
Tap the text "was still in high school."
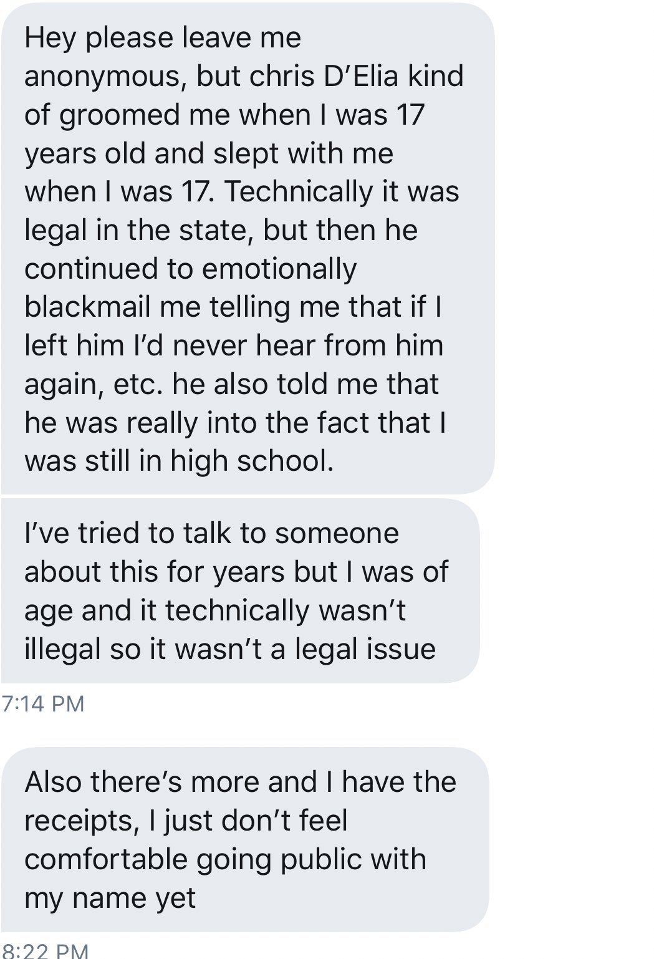point(179,461)
